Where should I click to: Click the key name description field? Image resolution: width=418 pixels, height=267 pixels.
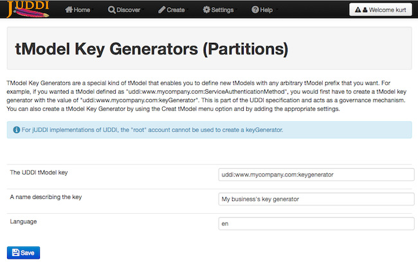tap(315, 199)
